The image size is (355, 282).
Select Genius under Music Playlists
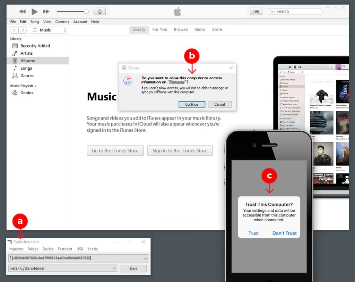[x=27, y=93]
